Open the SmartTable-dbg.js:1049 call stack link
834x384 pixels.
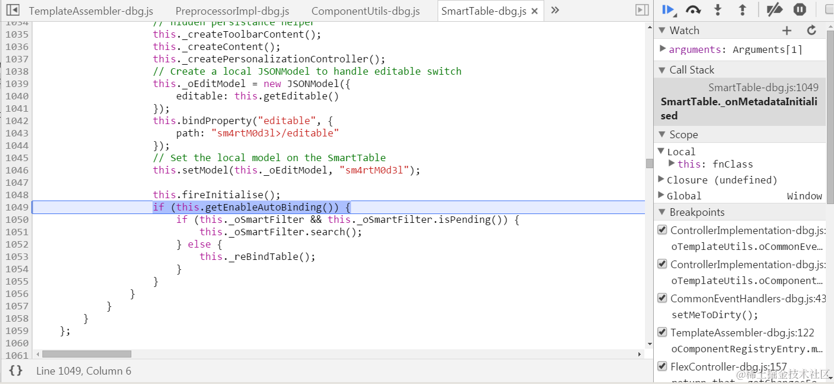pyautogui.click(x=763, y=88)
